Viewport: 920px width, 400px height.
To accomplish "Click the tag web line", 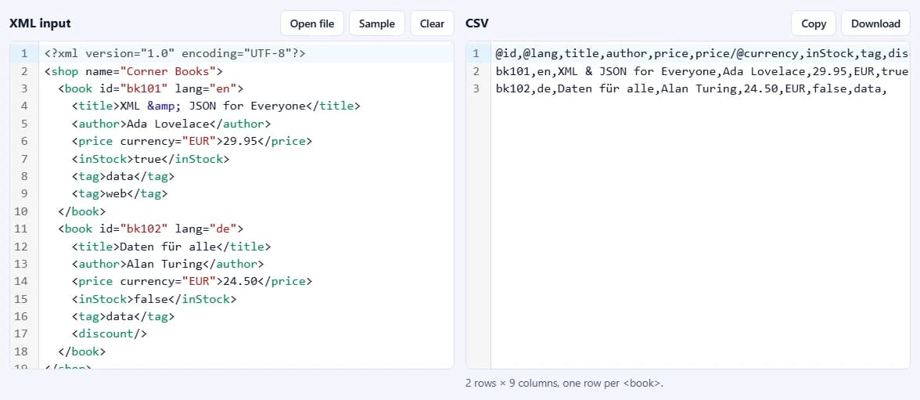I will point(246,194).
